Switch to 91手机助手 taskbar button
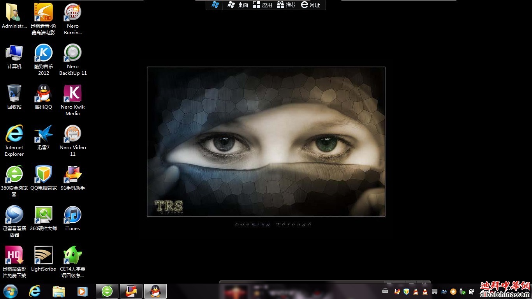This screenshot has width=532, height=299. pos(131,291)
